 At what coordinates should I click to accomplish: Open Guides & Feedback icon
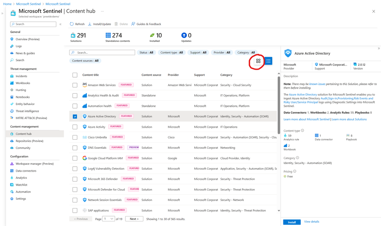pos(133,24)
